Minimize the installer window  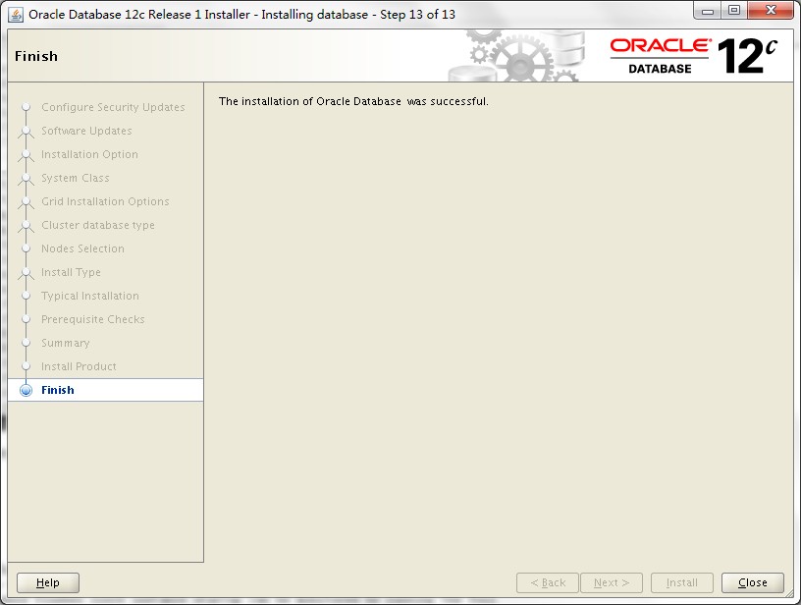pos(708,11)
